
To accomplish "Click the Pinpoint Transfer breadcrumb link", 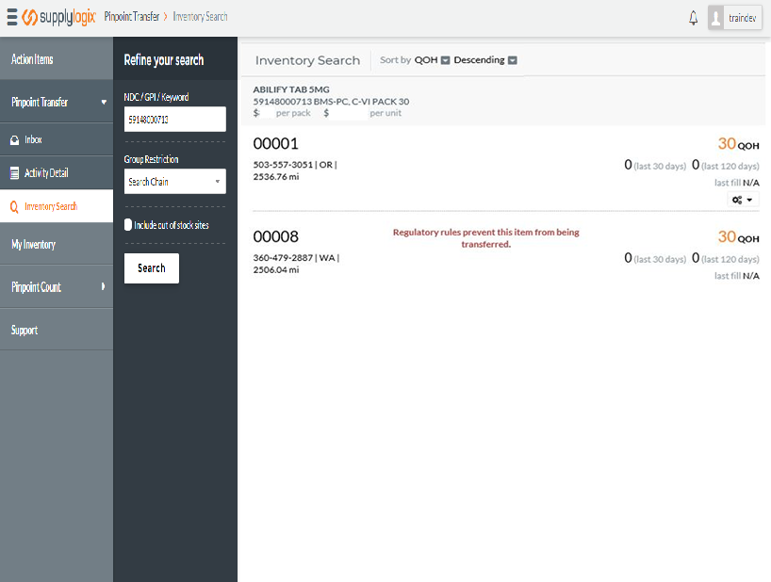I will [133, 16].
